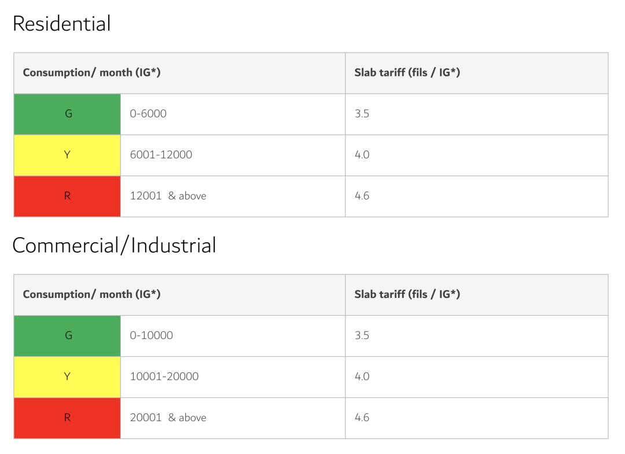625x454 pixels.
Task: Select the 12001 & above cell
Action: [168, 196]
